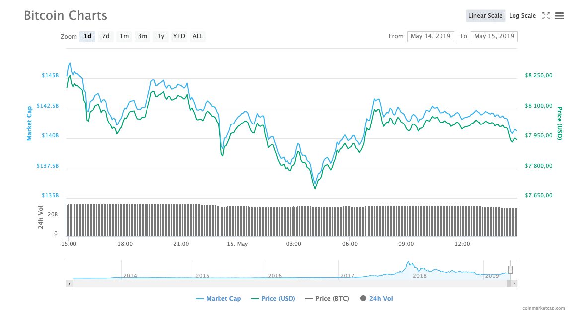The width and height of the screenshot is (587, 310).
Task: Select the 1y zoom button
Action: (x=161, y=36)
